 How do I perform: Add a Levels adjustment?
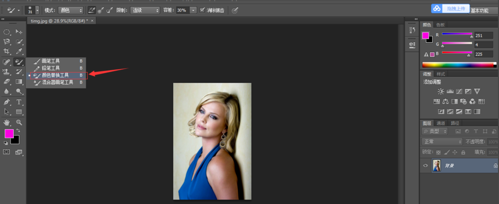450,92
